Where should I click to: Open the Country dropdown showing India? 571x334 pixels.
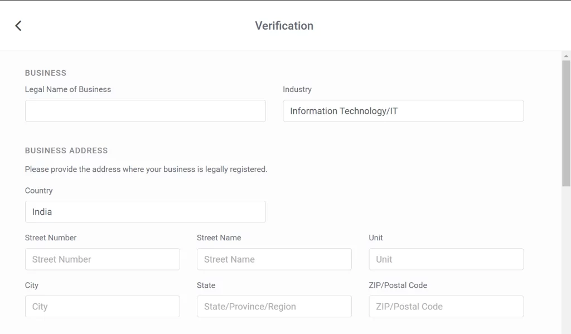tap(146, 212)
